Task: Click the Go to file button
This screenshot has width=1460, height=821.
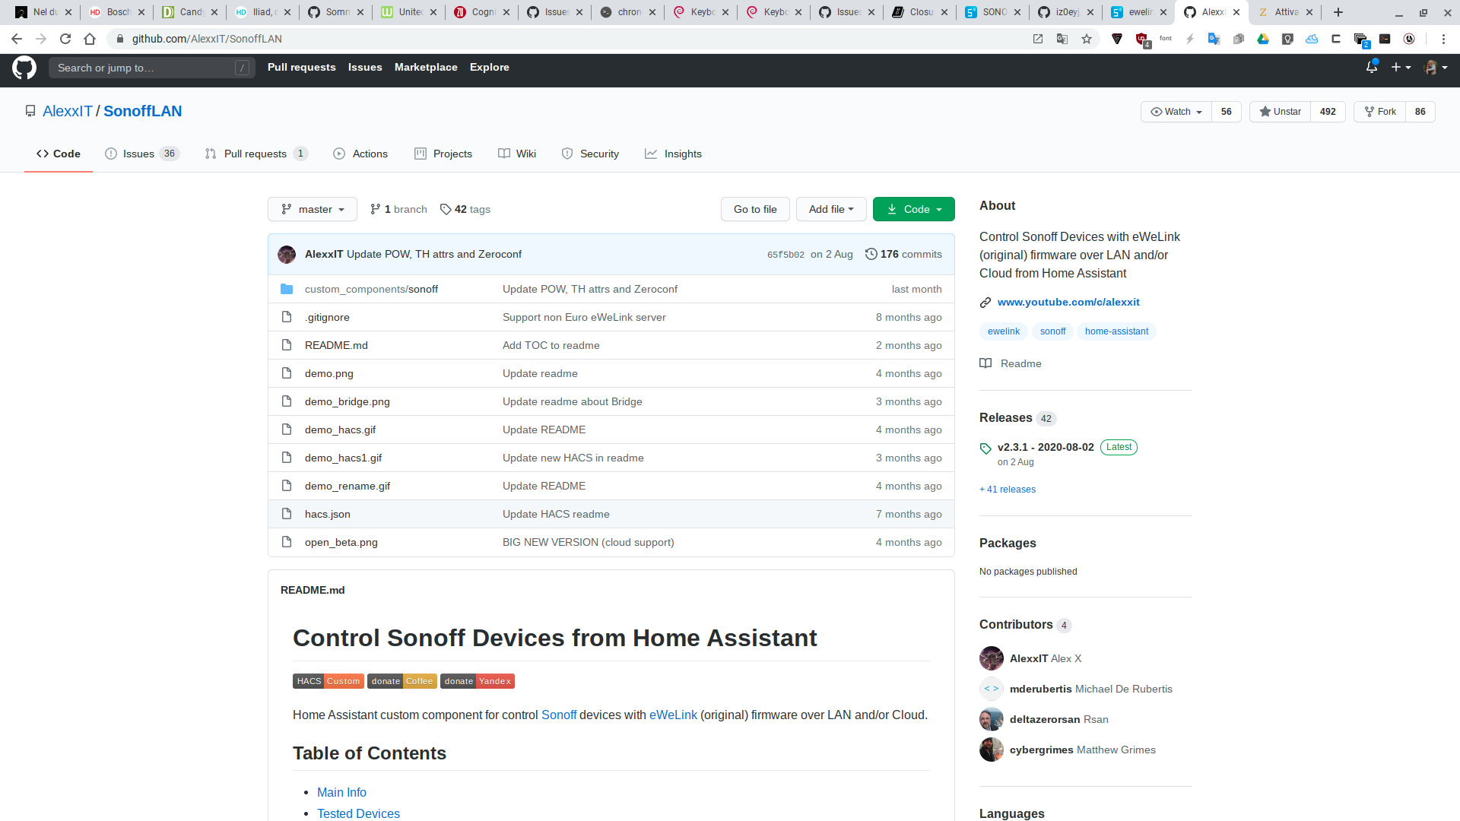Action: tap(755, 209)
